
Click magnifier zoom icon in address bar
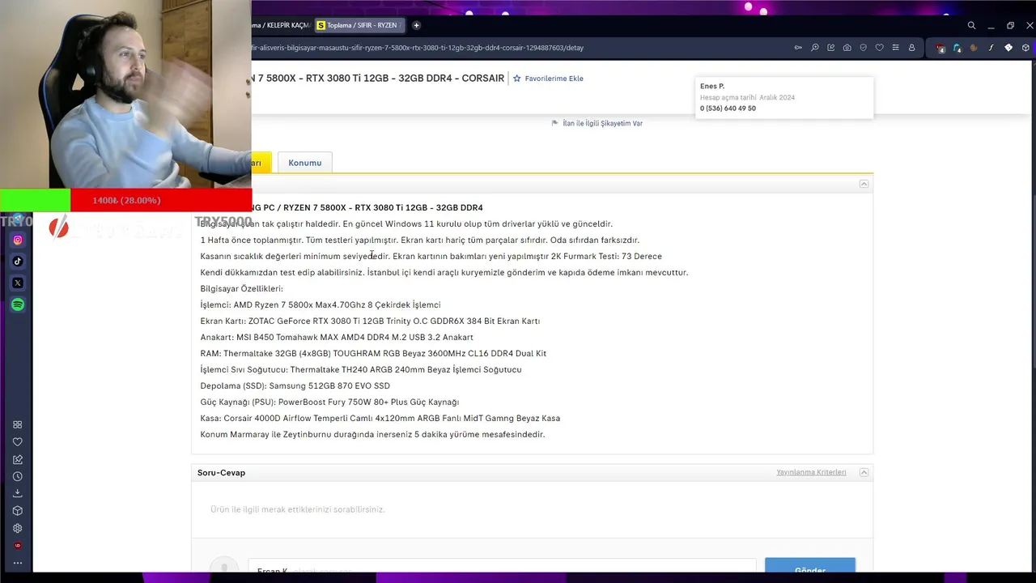coord(814,48)
